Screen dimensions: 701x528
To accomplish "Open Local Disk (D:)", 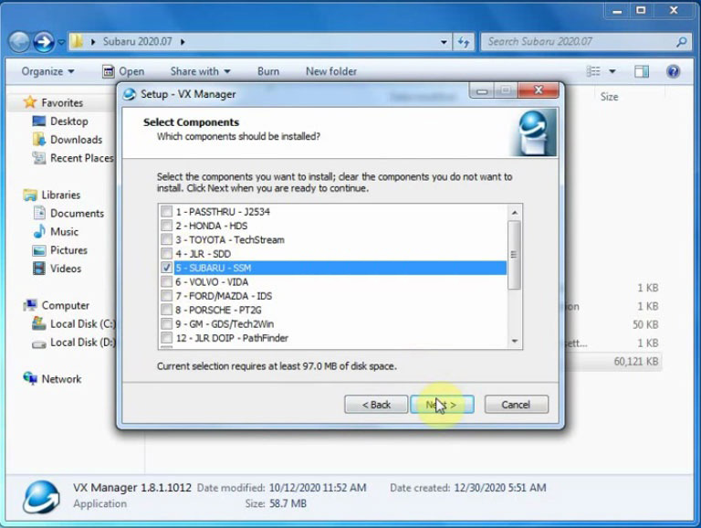I will point(83,343).
